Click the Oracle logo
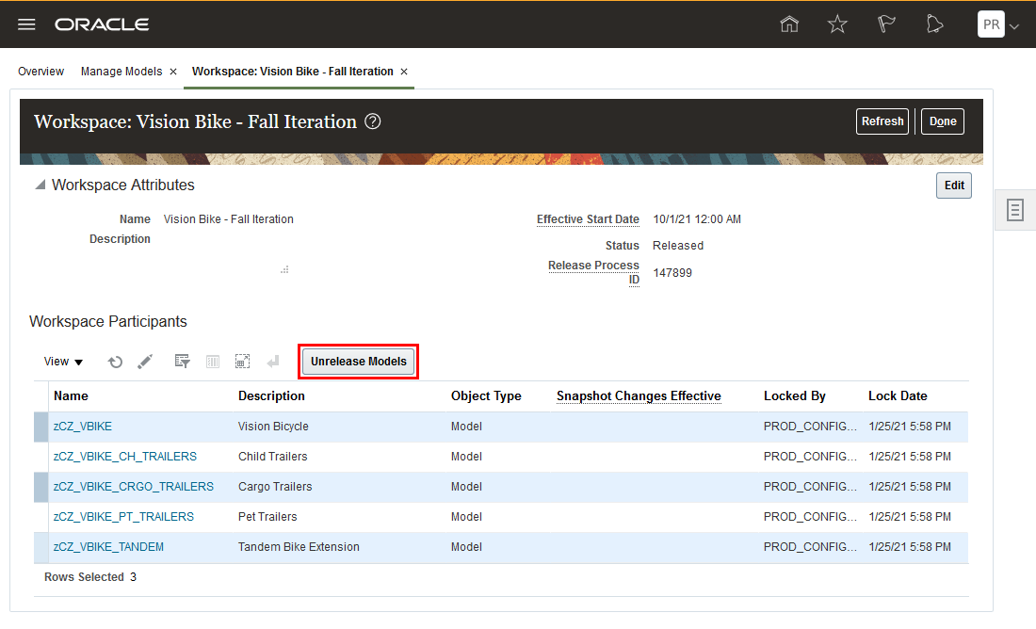This screenshot has height=629, width=1036. click(x=102, y=24)
